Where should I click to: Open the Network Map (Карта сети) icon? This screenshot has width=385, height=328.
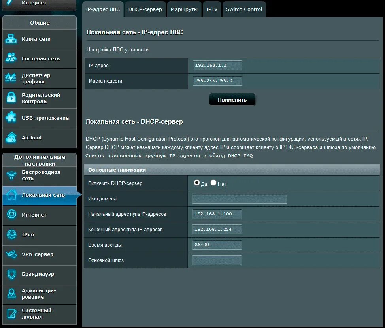(x=11, y=39)
